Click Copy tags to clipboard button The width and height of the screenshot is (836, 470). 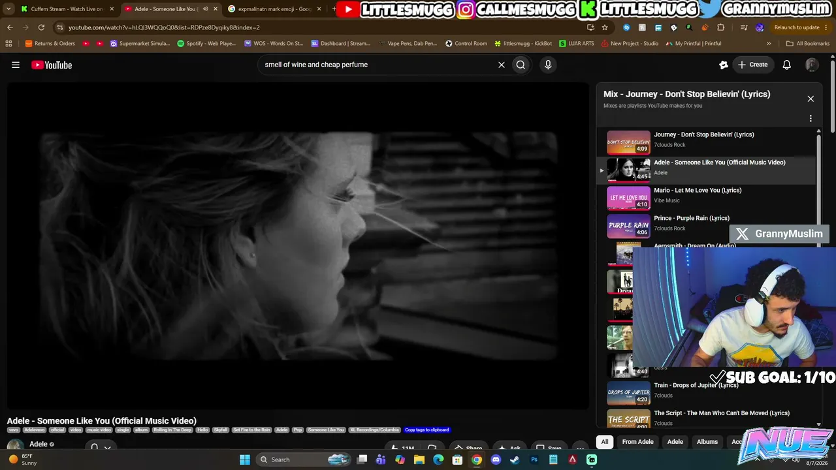click(x=426, y=430)
